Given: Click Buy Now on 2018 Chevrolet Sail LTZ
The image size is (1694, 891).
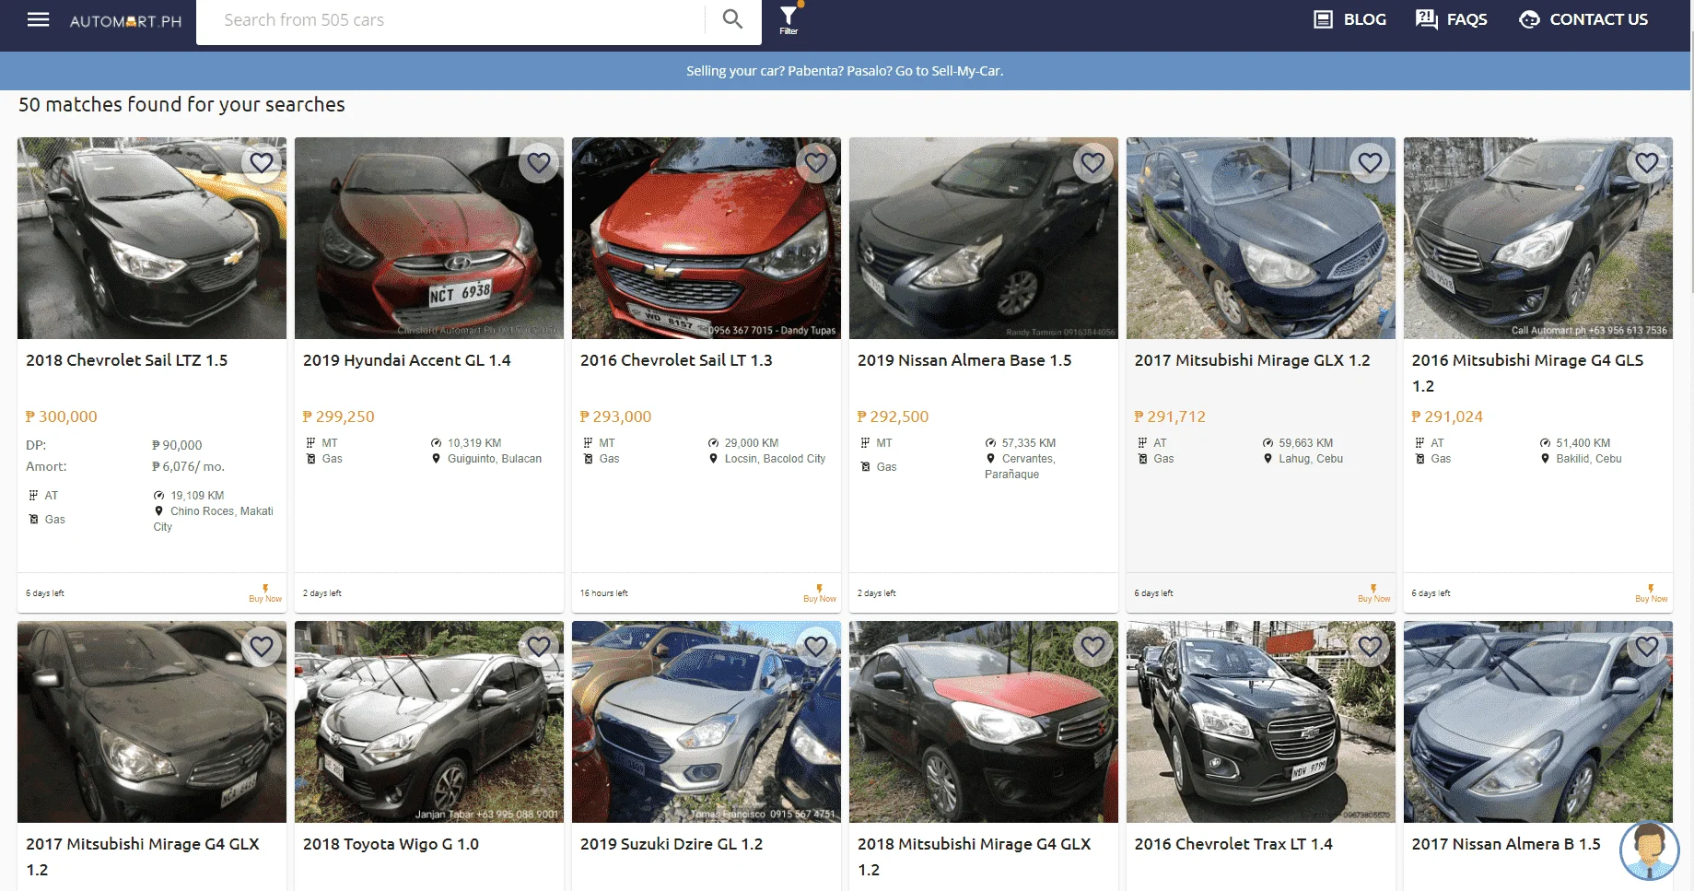Looking at the screenshot, I should click(x=265, y=593).
